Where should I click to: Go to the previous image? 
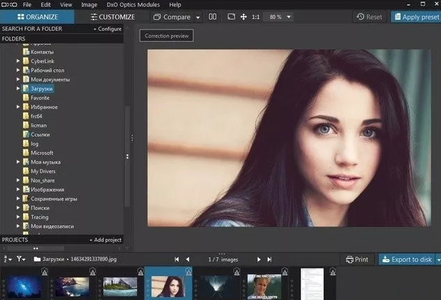tap(187, 259)
